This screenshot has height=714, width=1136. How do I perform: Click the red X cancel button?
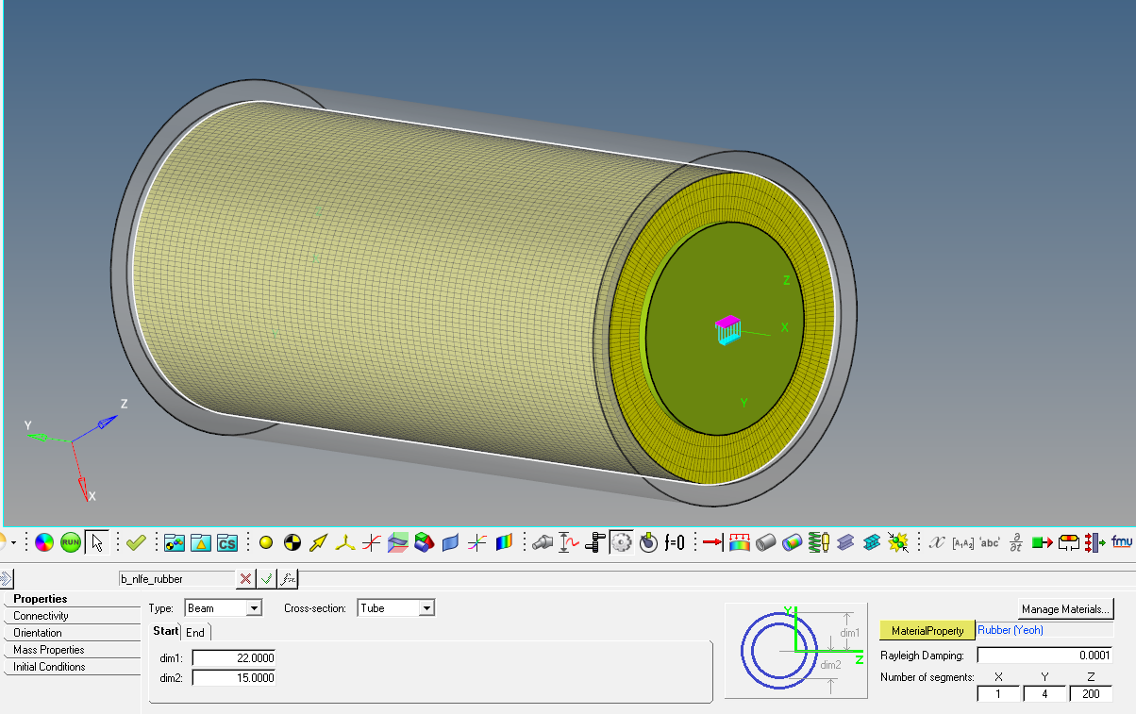point(246,578)
